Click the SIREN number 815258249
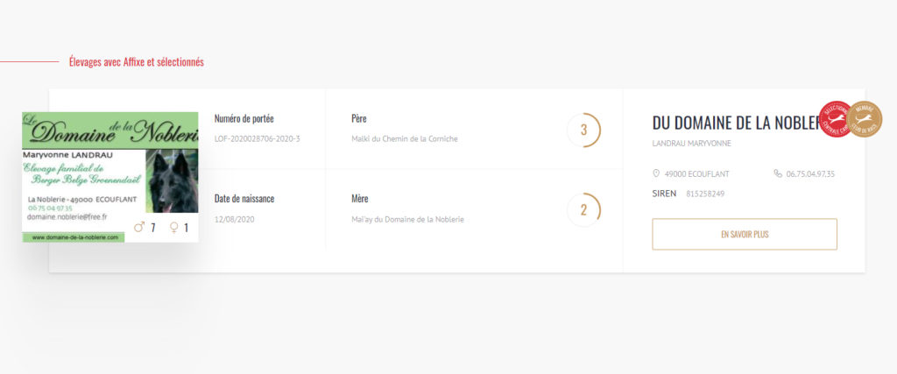 click(705, 194)
